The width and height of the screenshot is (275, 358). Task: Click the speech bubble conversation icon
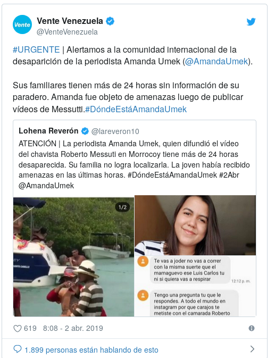18,349
